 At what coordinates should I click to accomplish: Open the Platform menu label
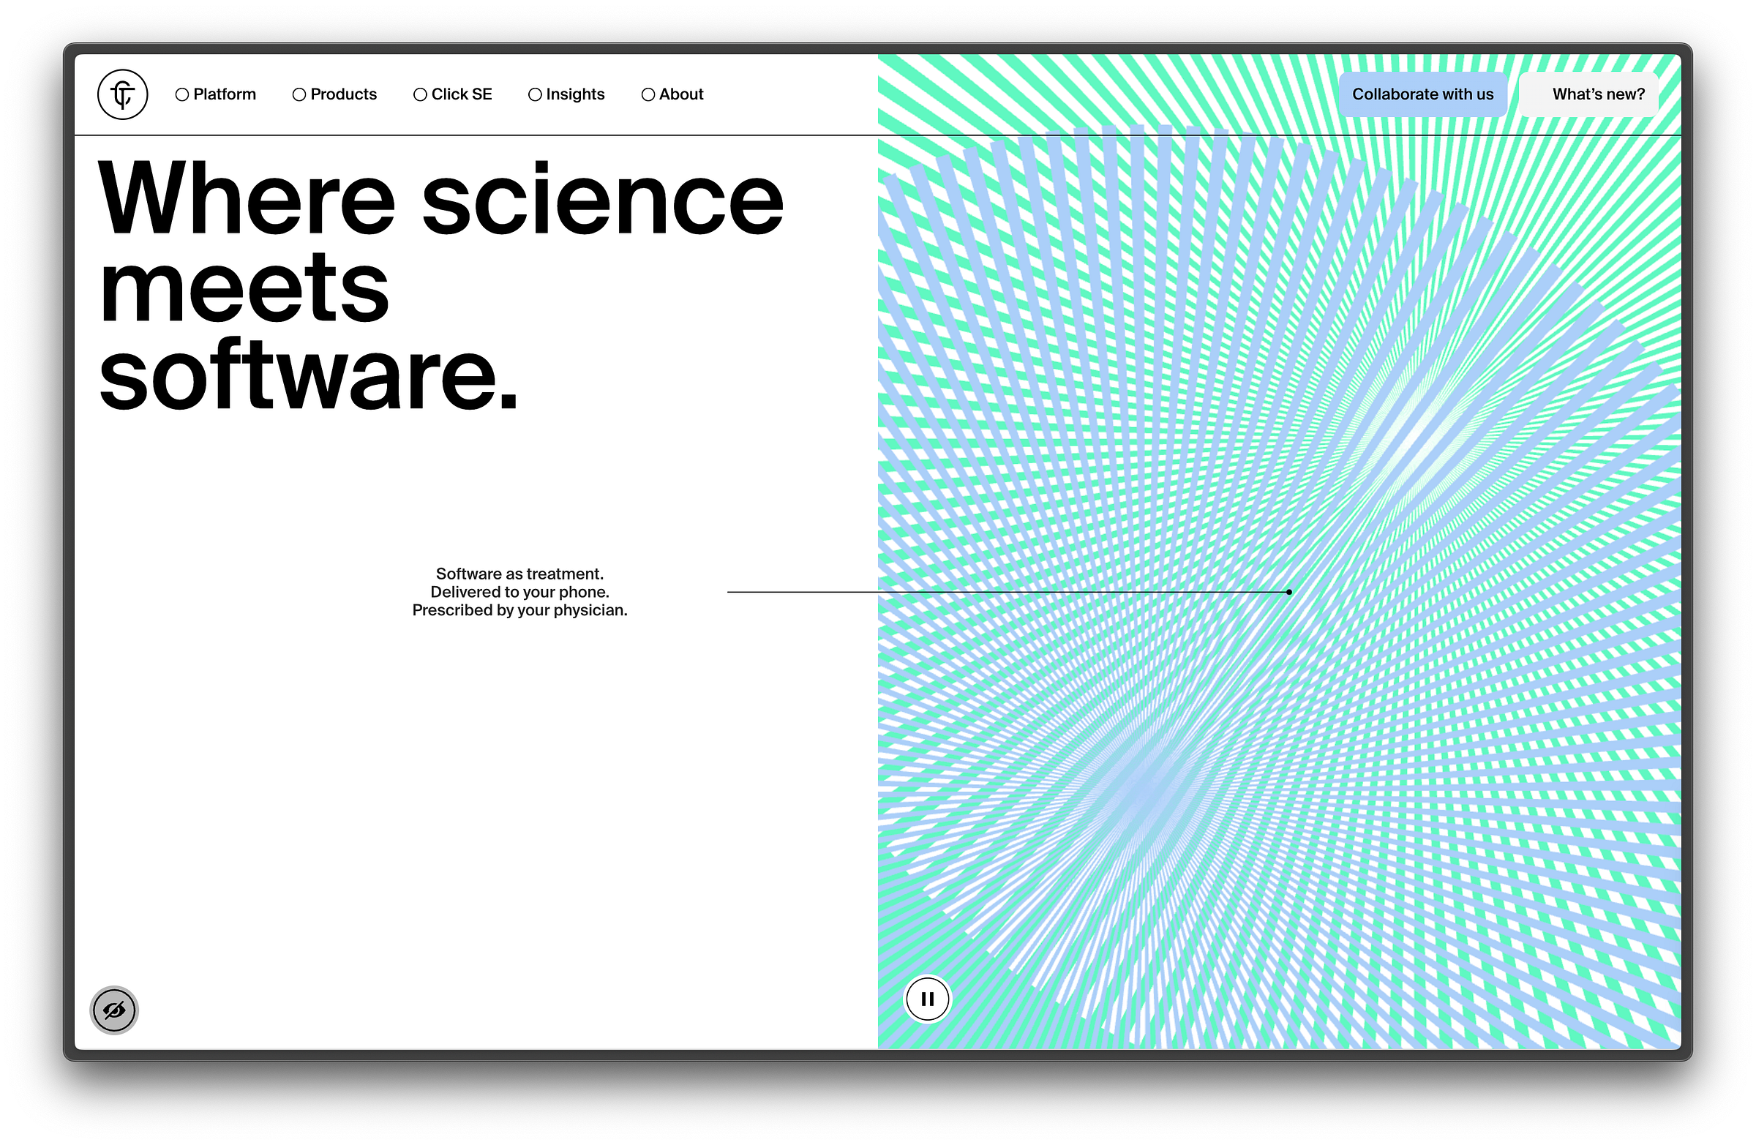click(225, 94)
